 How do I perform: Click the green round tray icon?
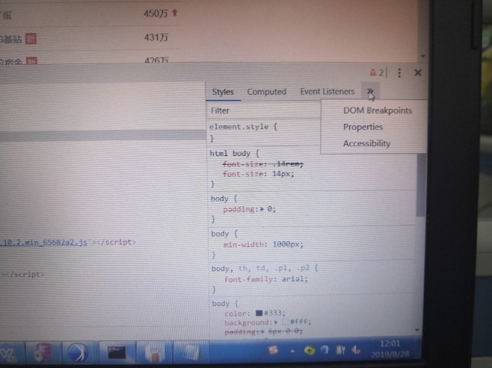click(310, 351)
